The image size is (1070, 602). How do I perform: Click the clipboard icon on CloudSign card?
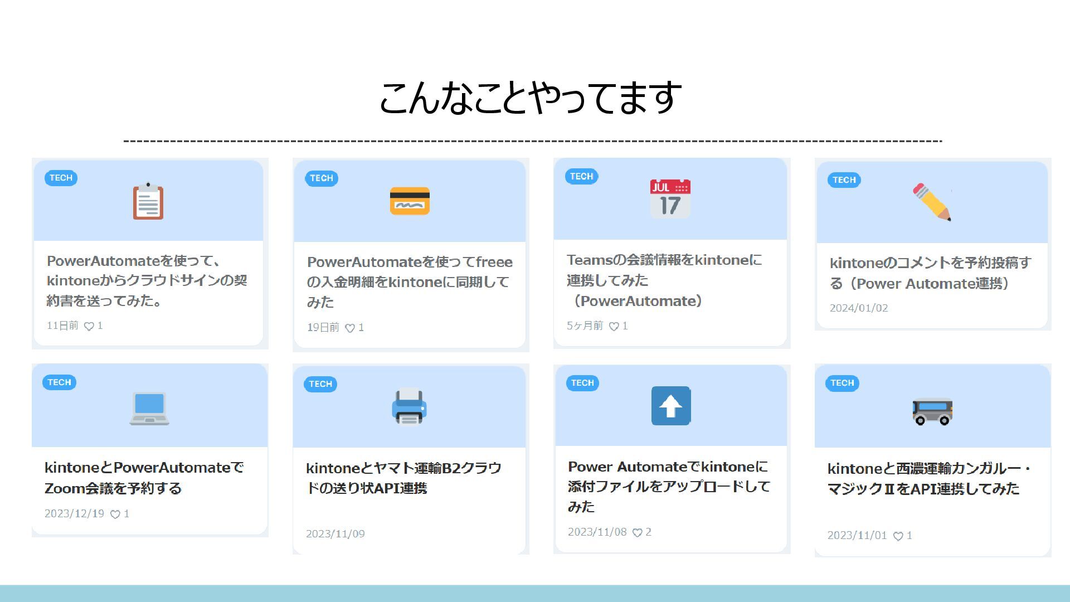pos(148,201)
